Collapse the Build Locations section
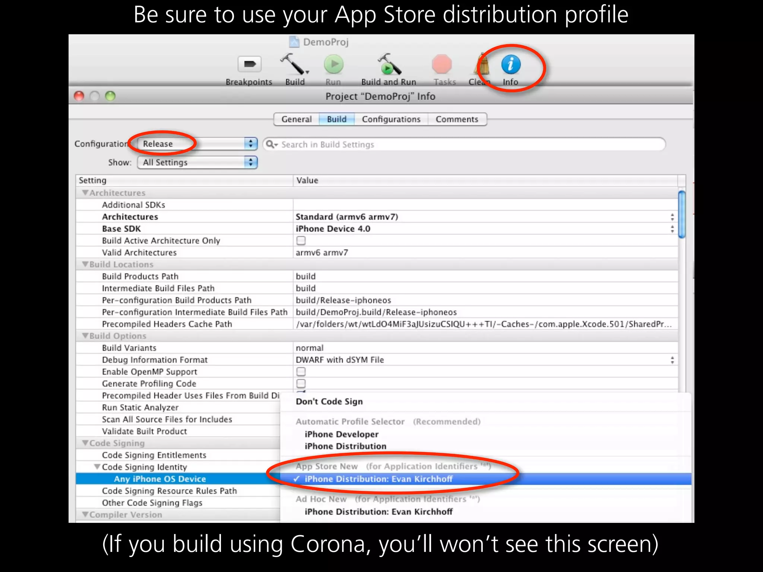Viewport: 763px width, 572px height. pos(85,264)
